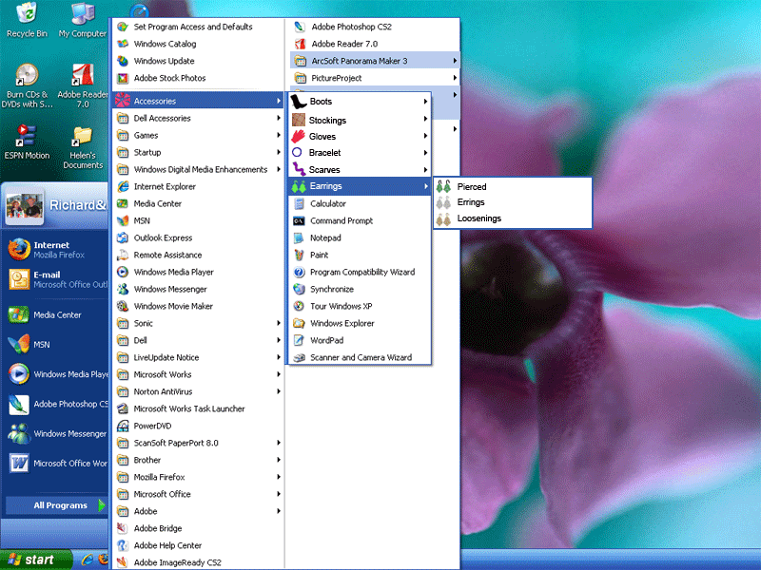761x570 pixels.
Task: Click the Adobe Reader 7.0 menu icon
Action: tap(301, 44)
